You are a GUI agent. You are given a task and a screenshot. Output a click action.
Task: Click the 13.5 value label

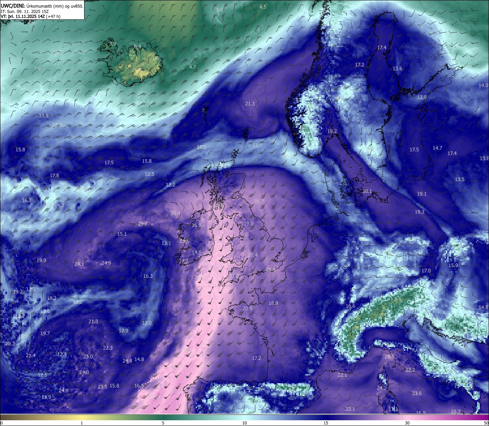click(460, 179)
